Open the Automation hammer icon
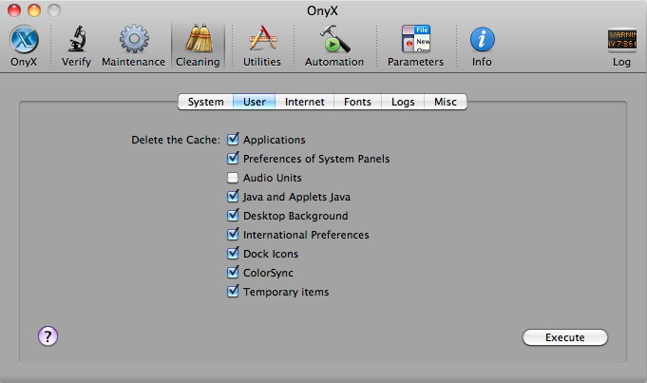 [x=334, y=39]
